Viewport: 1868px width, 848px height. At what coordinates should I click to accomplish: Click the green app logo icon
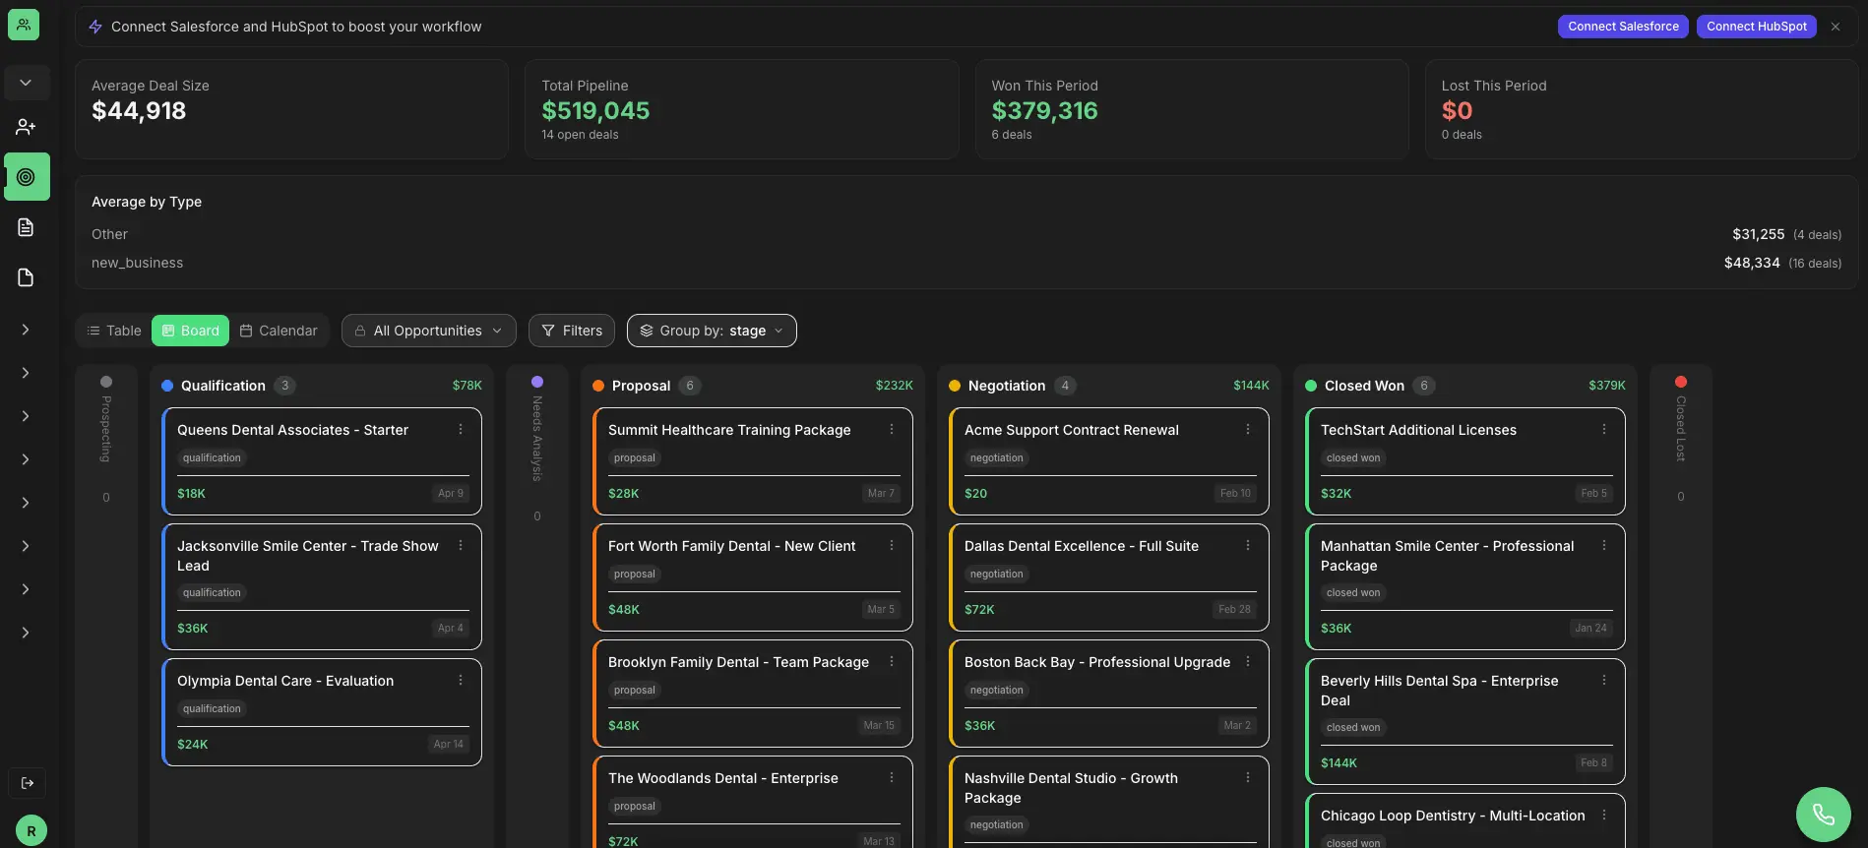point(24,25)
